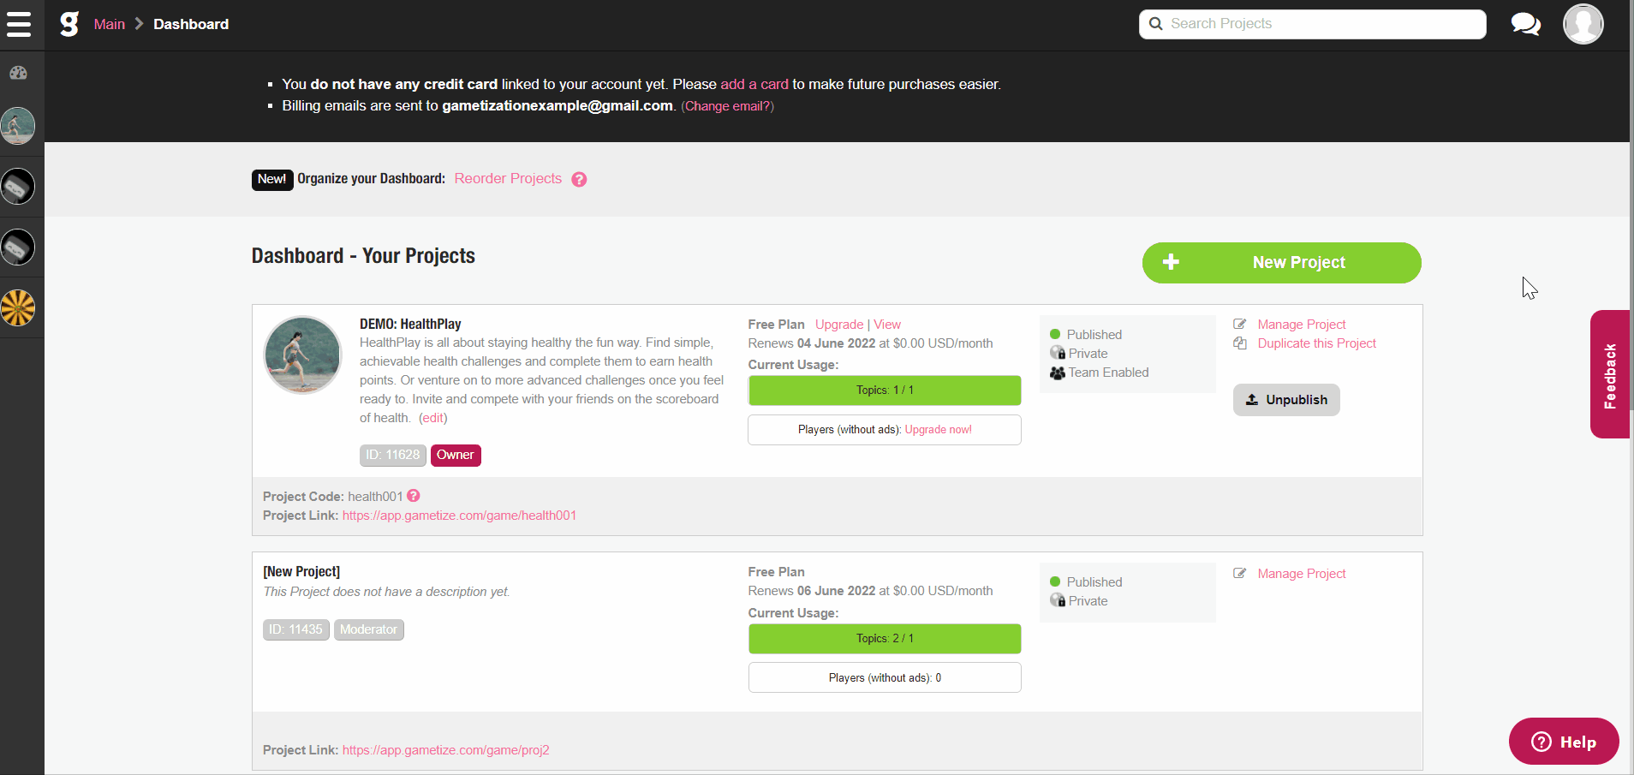Open HealthPlay project from sidebar runner thumbnail

(x=18, y=126)
